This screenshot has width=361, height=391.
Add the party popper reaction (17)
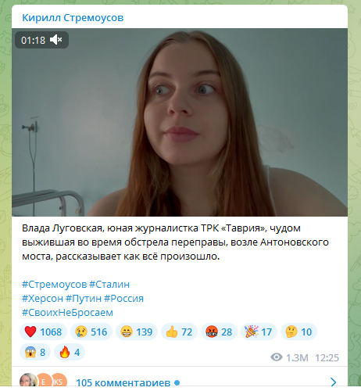coord(259,332)
